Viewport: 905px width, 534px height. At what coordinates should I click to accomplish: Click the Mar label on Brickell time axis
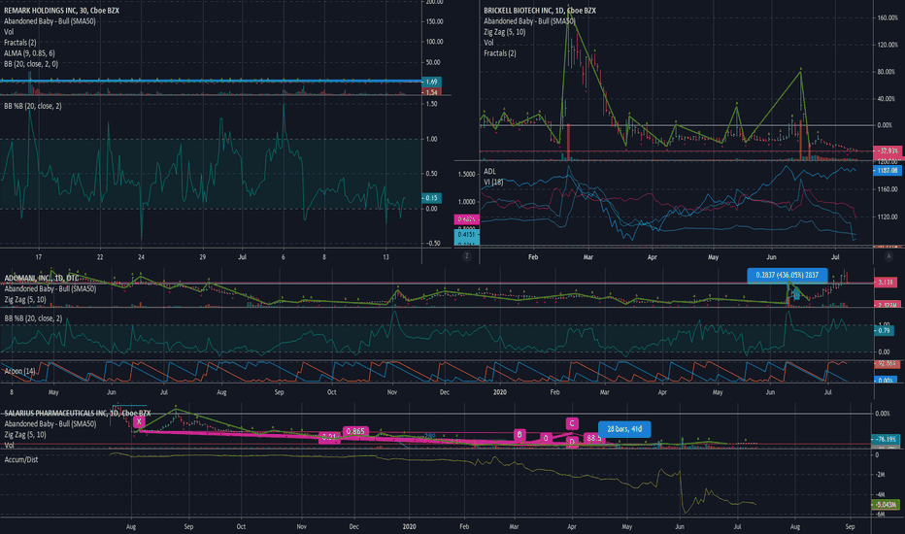pos(588,257)
